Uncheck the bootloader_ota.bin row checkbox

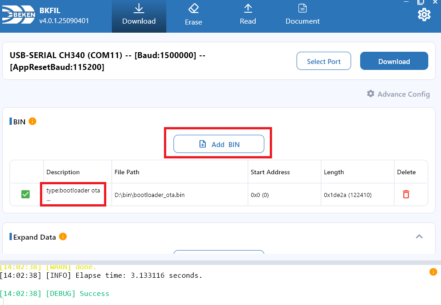(x=25, y=194)
